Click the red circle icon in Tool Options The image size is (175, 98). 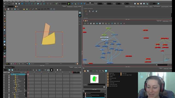87,14
